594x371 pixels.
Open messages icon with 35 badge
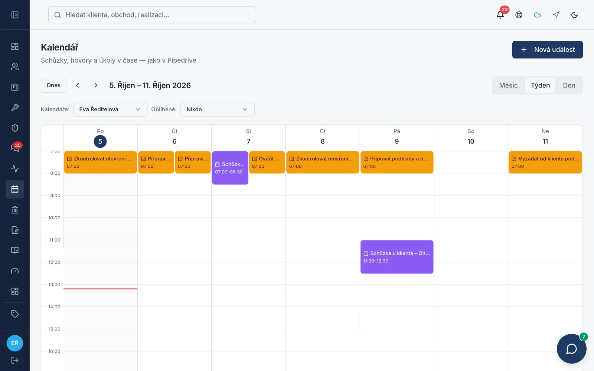tap(15, 148)
